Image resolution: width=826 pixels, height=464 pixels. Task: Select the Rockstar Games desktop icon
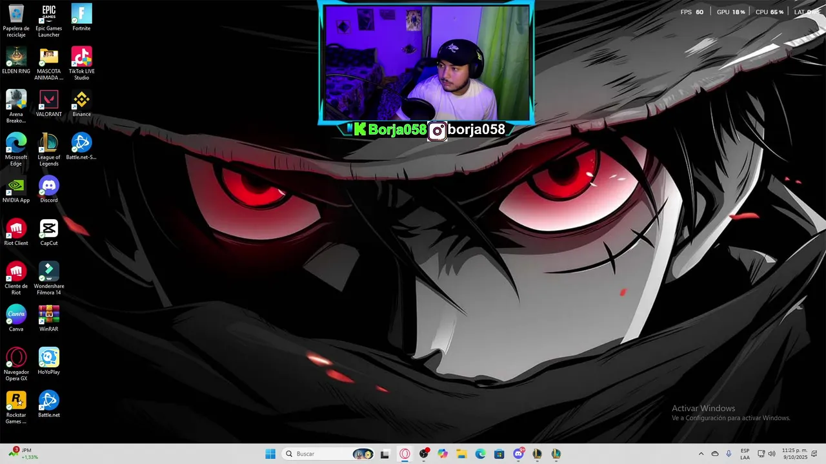[16, 407]
